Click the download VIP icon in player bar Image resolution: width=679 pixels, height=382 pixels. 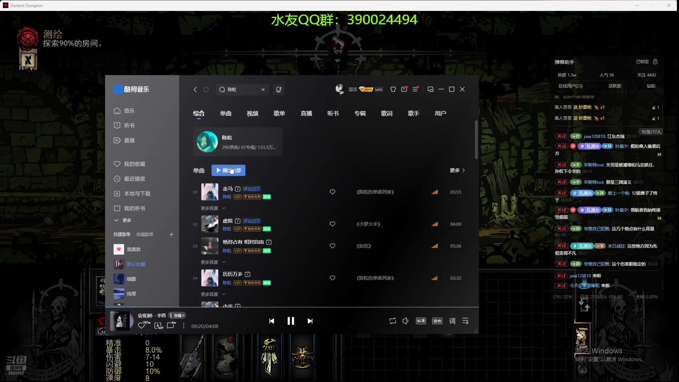[x=158, y=325]
